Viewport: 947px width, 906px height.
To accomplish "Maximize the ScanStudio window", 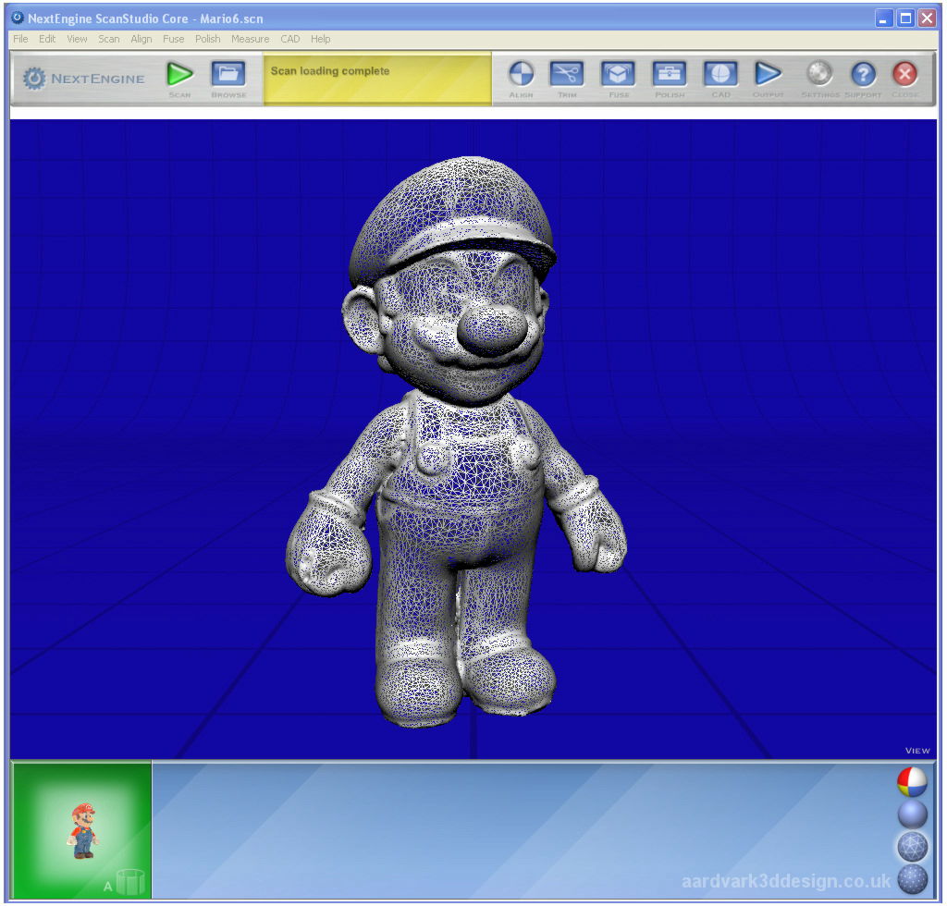I will click(905, 18).
